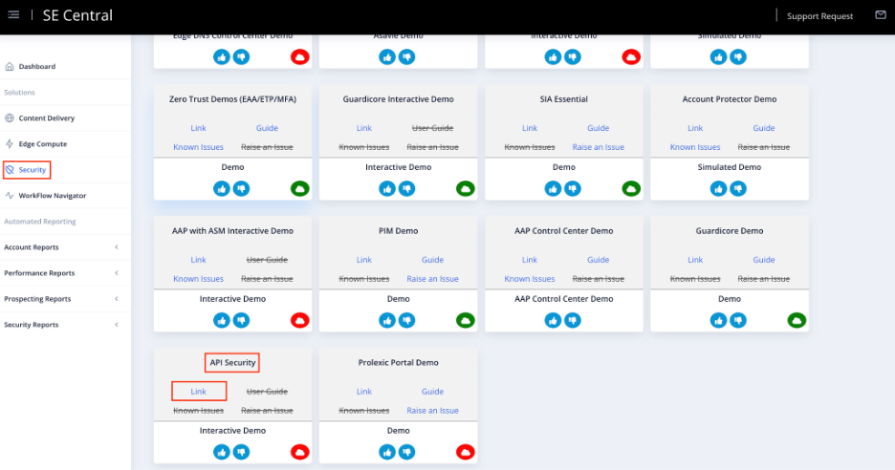Open Link on Guardicore Interactive Demo card
The image size is (895, 470).
[x=364, y=128]
